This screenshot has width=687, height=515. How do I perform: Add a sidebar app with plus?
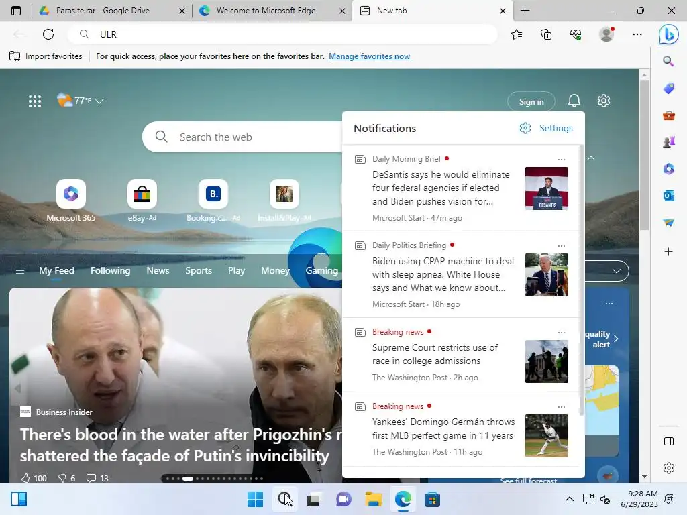[x=669, y=252]
